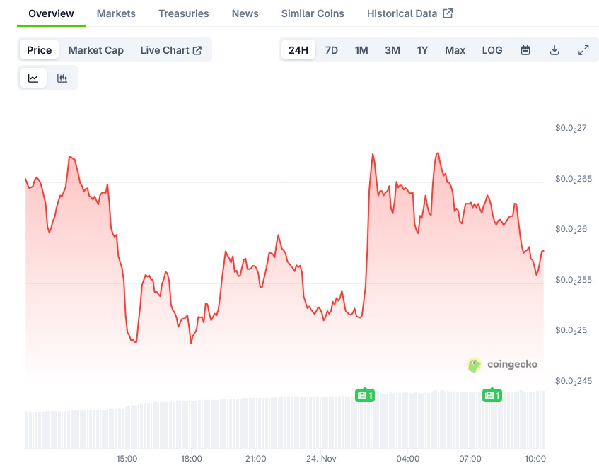The image size is (599, 475).
Task: Open the Live Chart external link icon
Action: pyautogui.click(x=197, y=49)
